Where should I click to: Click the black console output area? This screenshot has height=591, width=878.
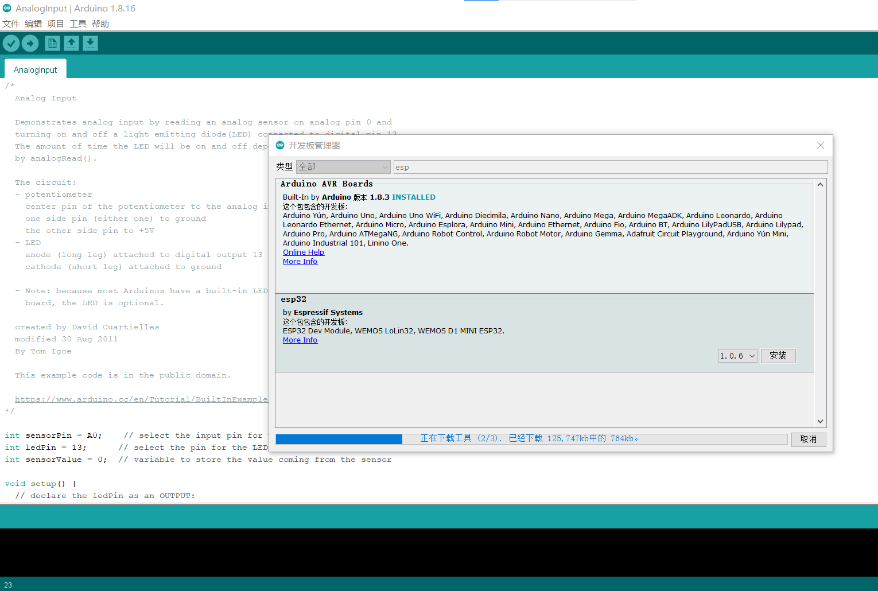coord(439,552)
